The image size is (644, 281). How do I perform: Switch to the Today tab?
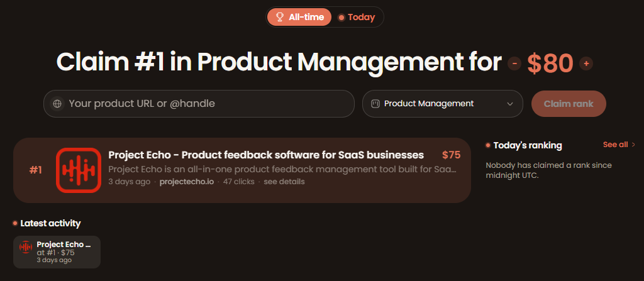357,17
